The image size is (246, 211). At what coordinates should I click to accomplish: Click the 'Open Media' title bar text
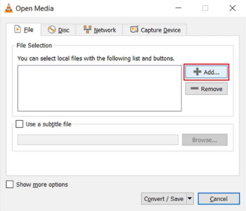pos(35,8)
